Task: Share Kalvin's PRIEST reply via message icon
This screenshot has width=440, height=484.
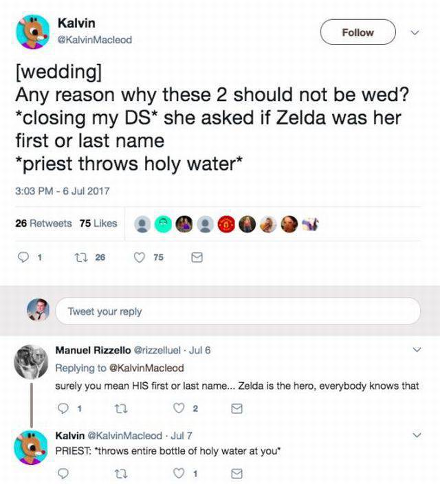Action: (236, 473)
